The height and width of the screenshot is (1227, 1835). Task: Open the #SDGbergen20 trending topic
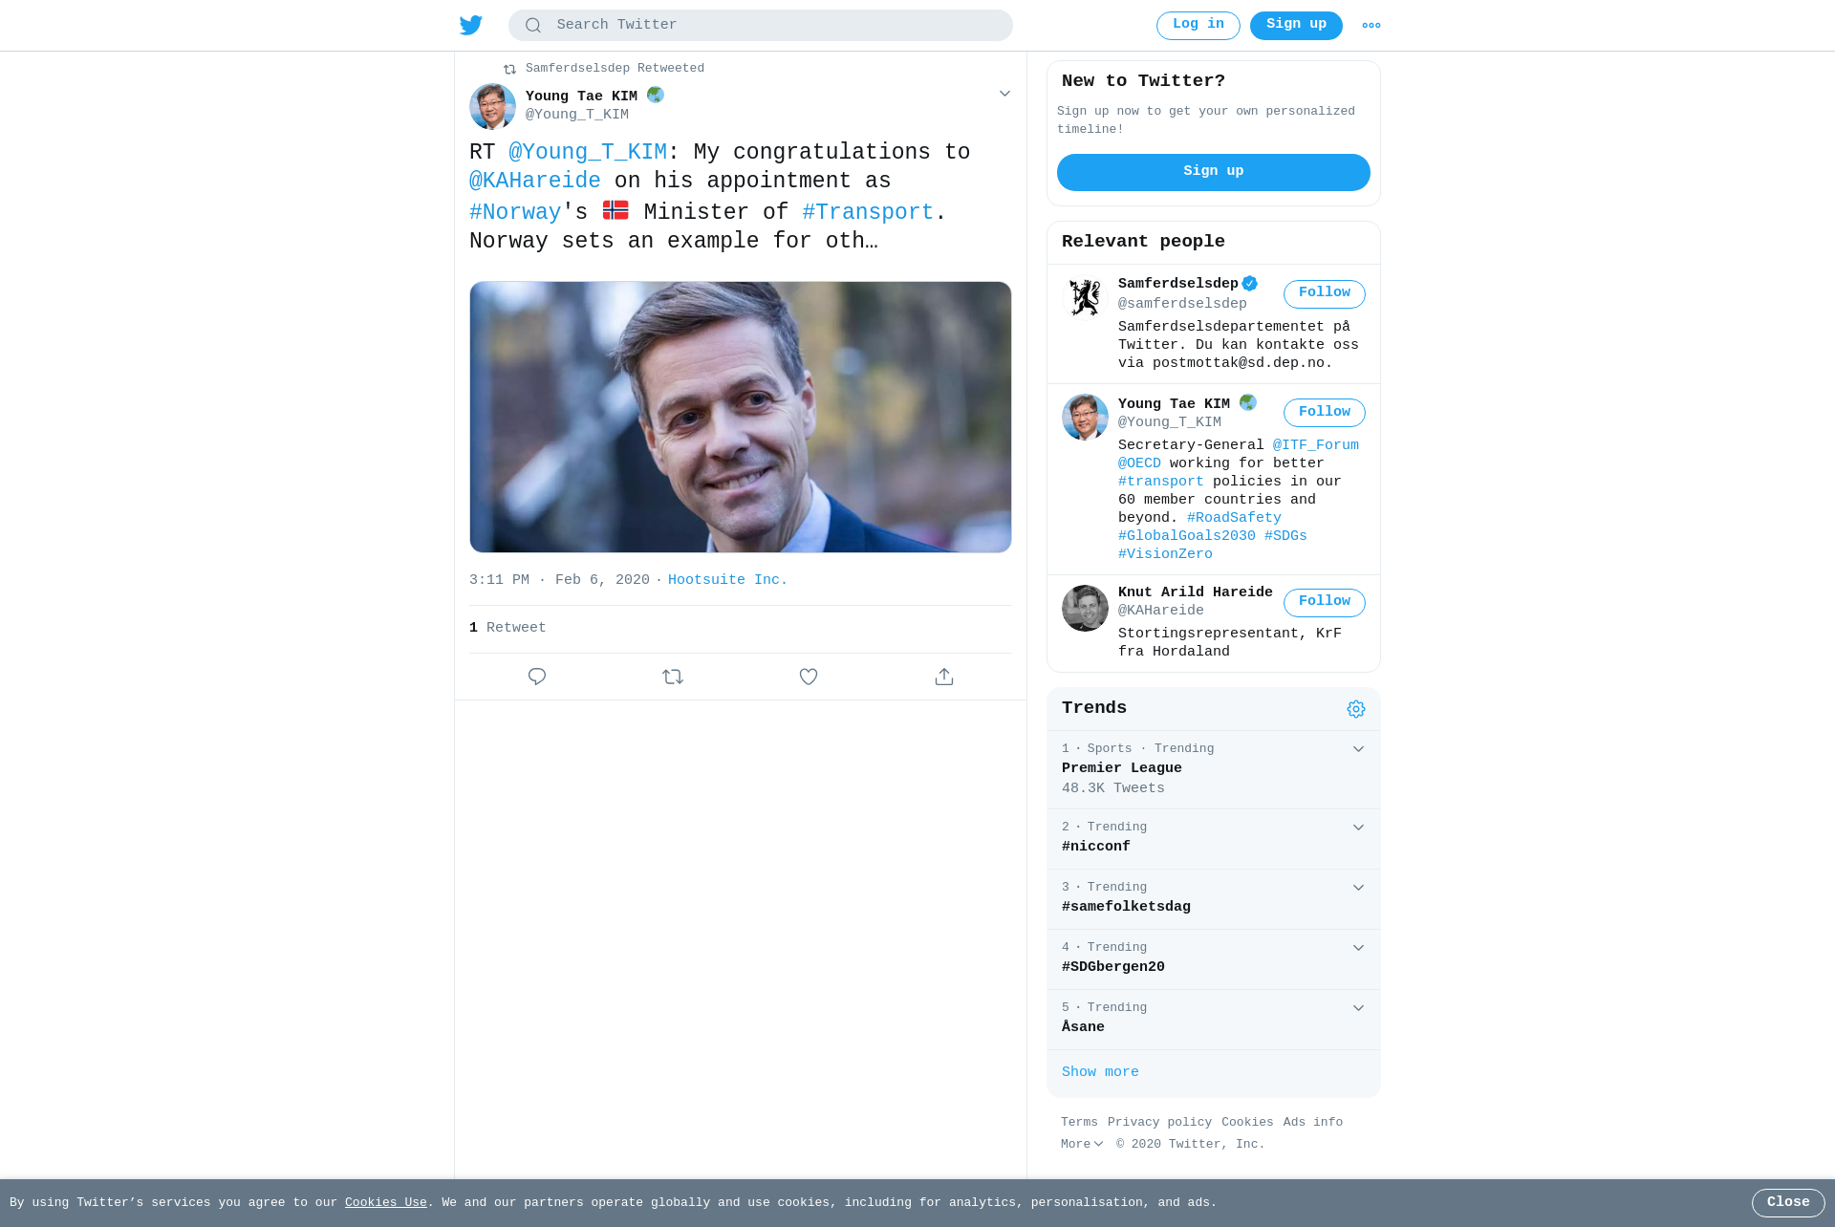[x=1112, y=967]
